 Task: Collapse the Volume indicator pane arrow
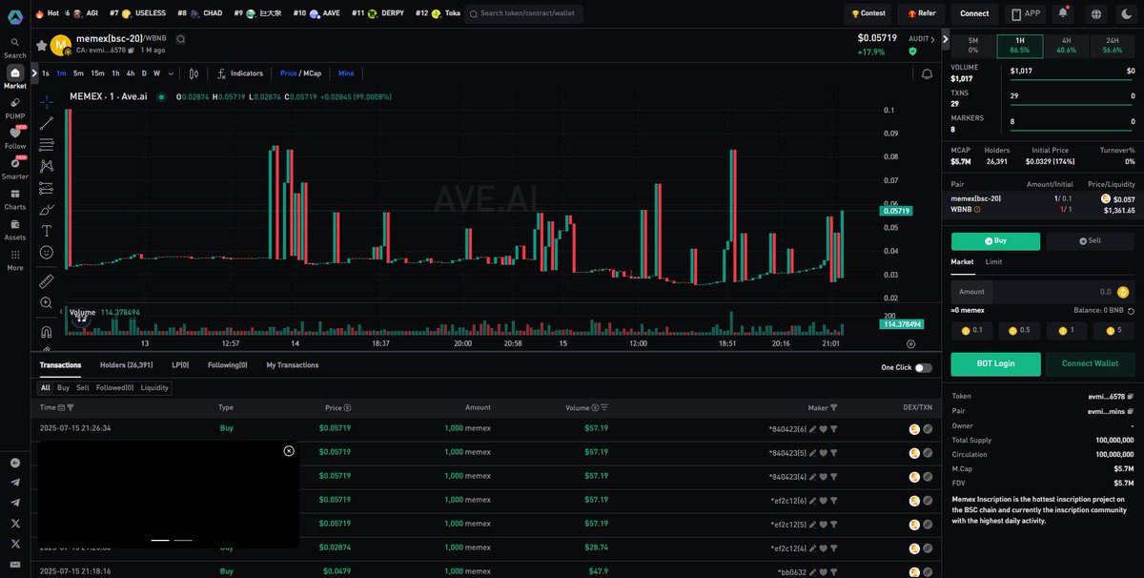click(61, 312)
